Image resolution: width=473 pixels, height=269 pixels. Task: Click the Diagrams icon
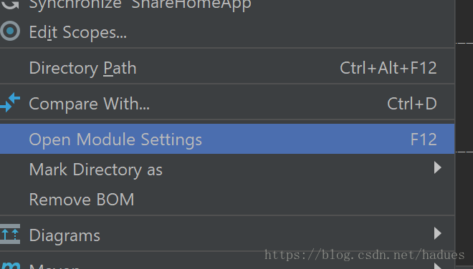(10, 234)
